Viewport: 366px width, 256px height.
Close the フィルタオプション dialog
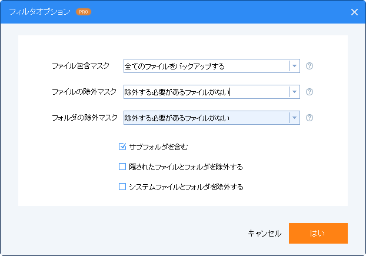coord(354,12)
